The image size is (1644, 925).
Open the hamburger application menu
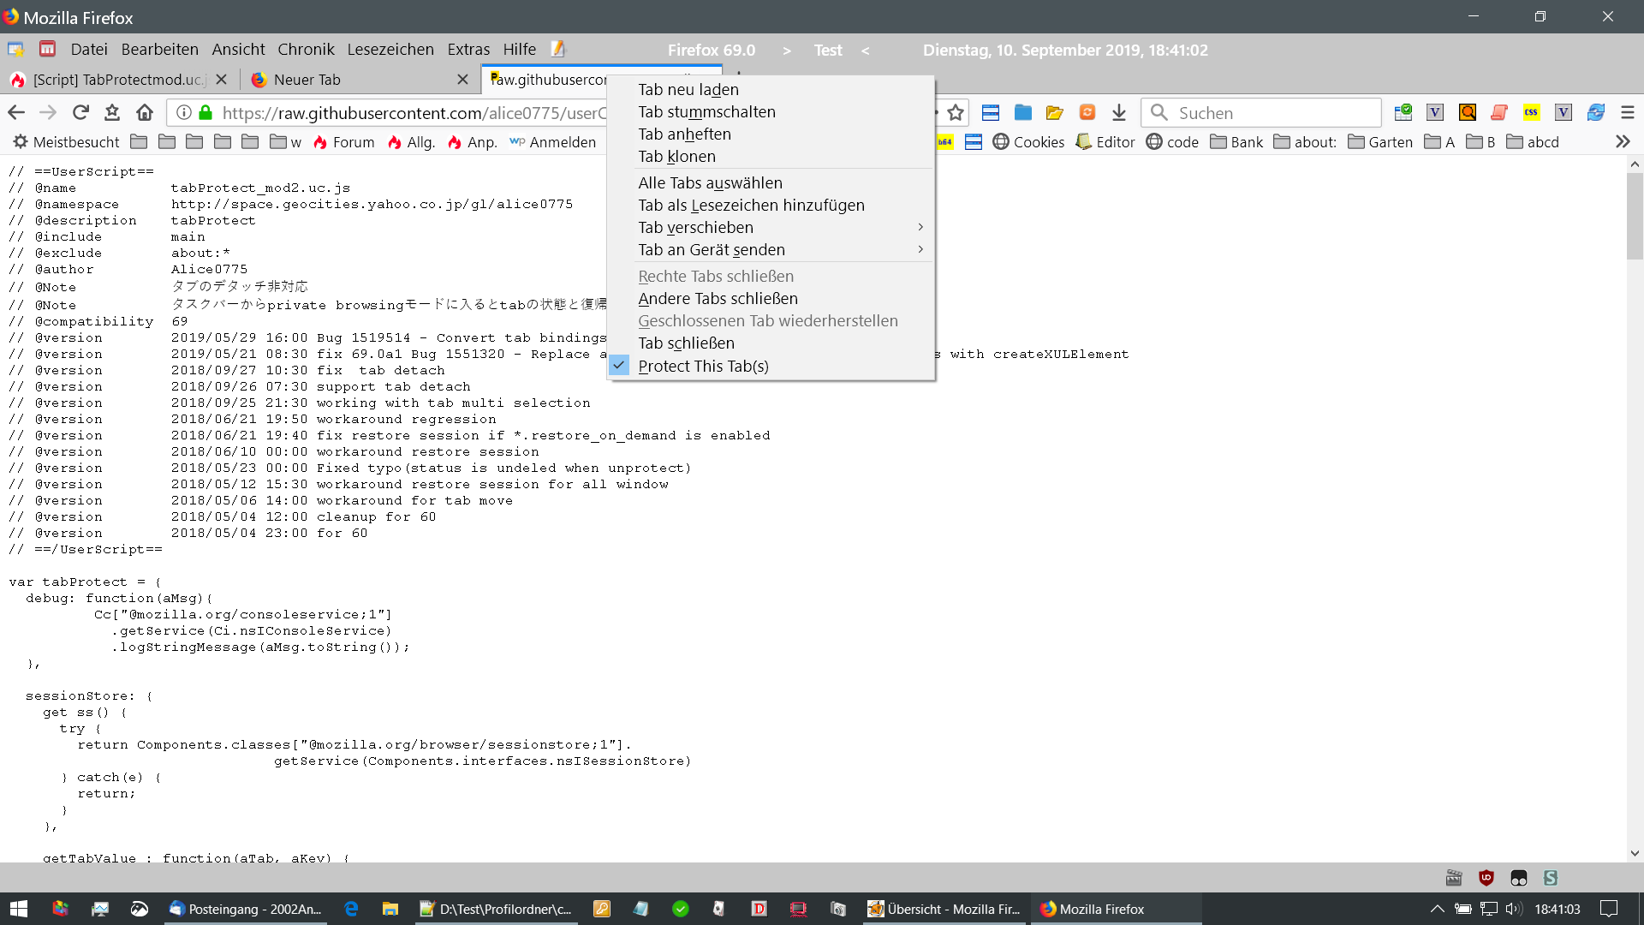tap(1628, 112)
